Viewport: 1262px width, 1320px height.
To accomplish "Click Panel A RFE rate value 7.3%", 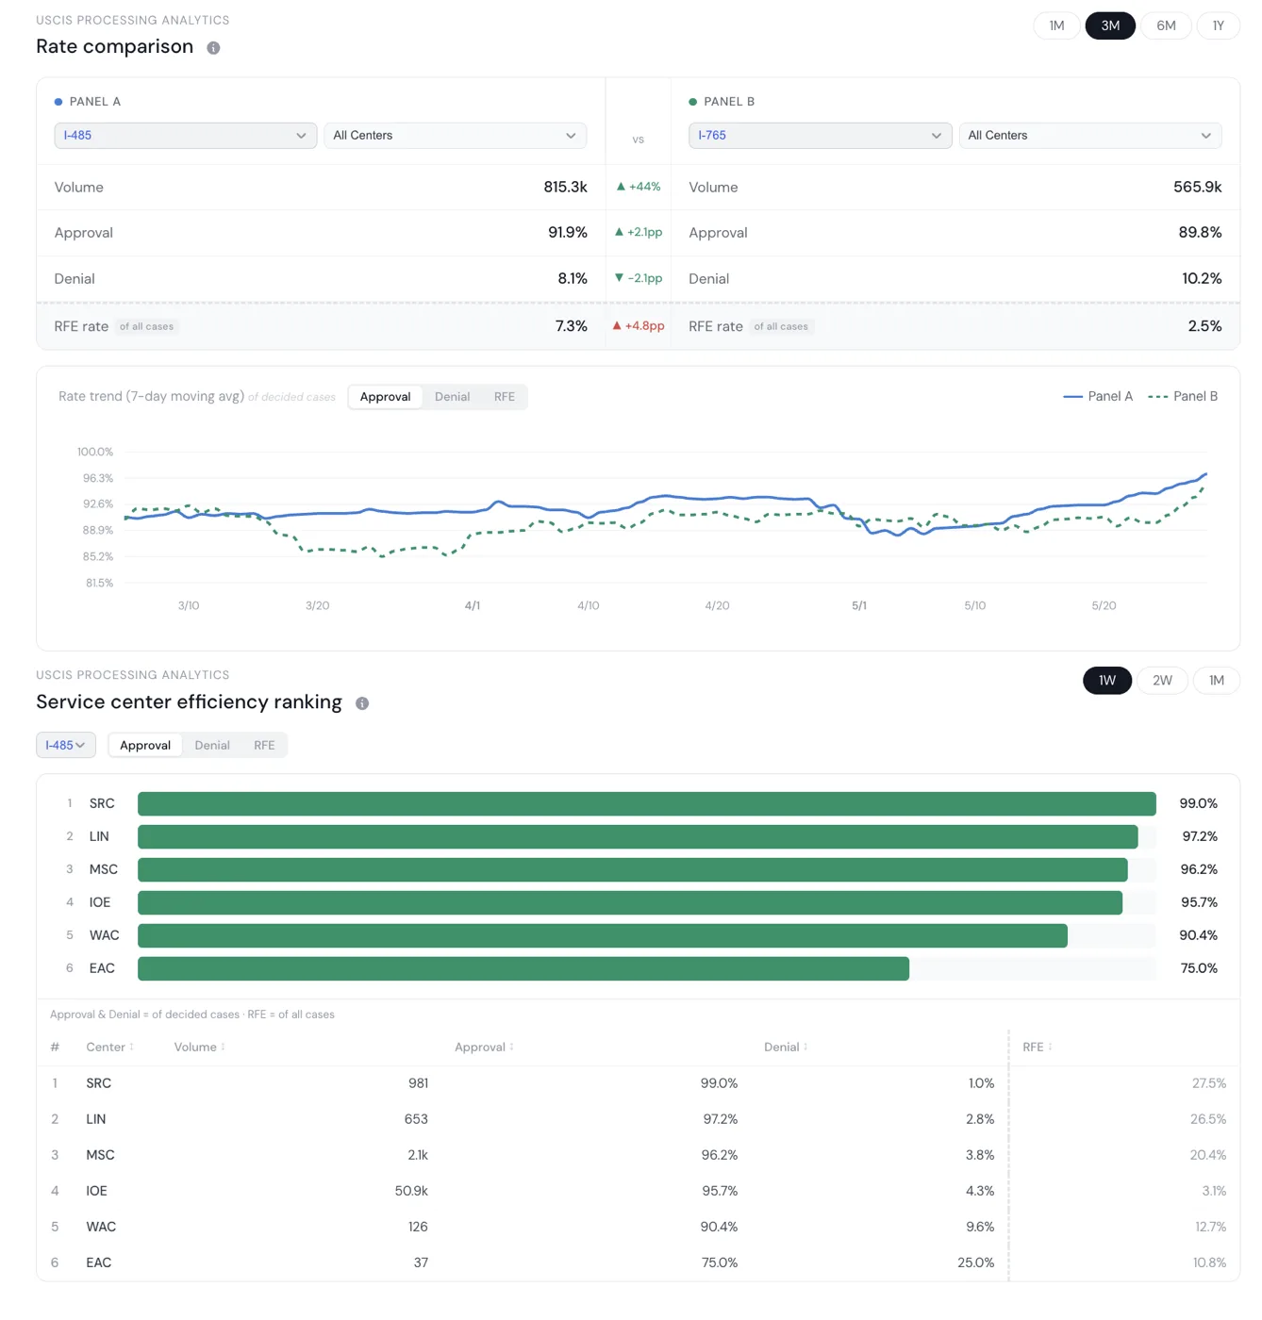I will 572,326.
